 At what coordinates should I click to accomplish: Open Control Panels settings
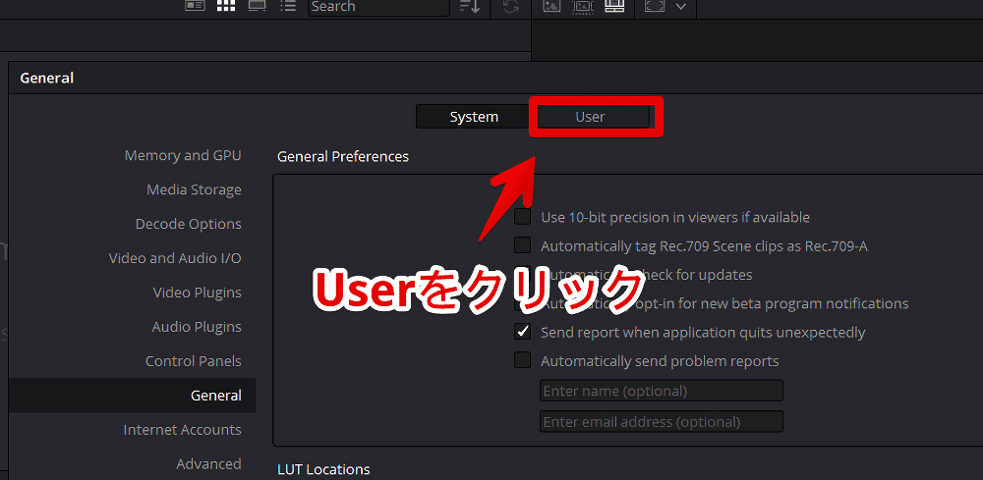[x=193, y=361]
